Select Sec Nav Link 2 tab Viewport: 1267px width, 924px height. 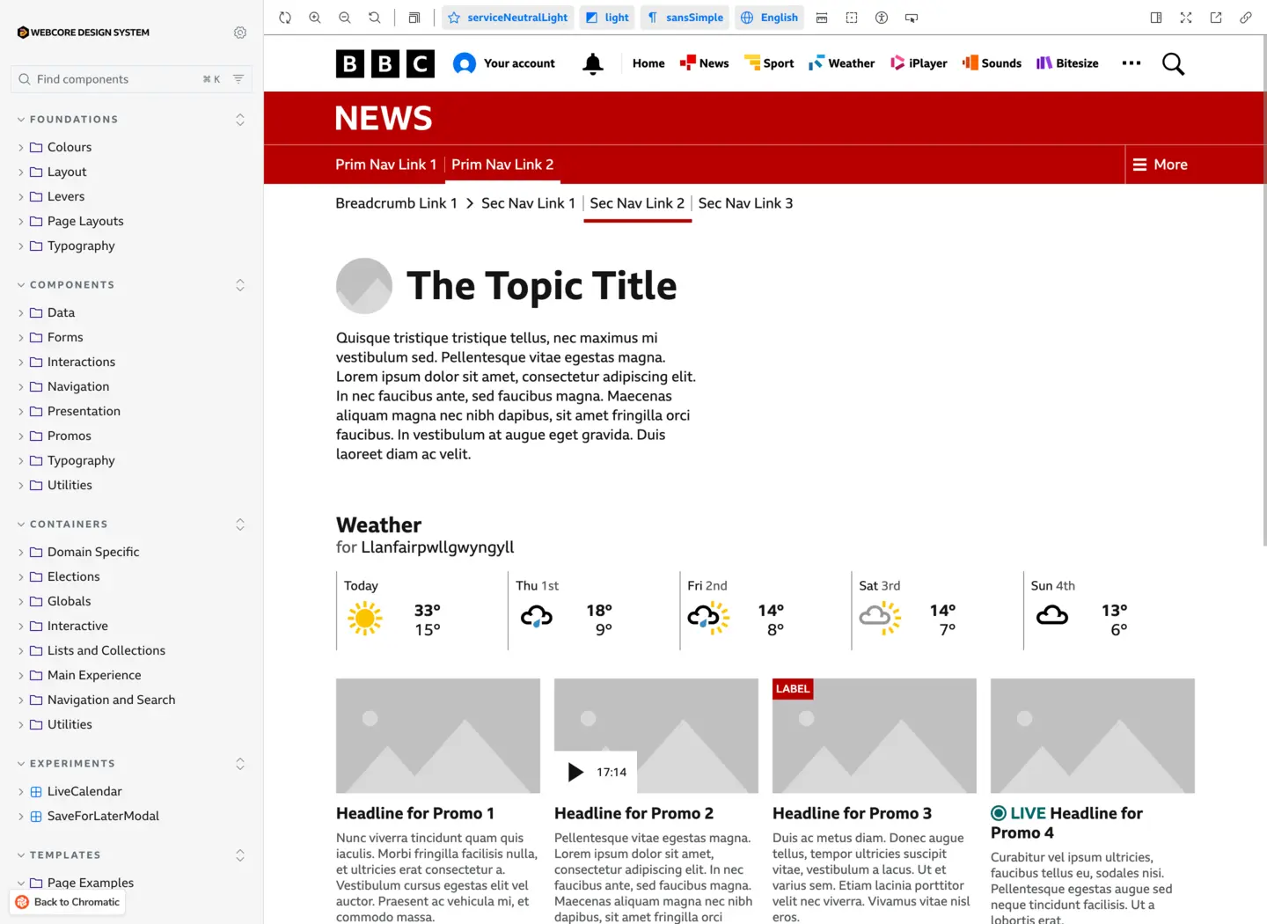[637, 203]
